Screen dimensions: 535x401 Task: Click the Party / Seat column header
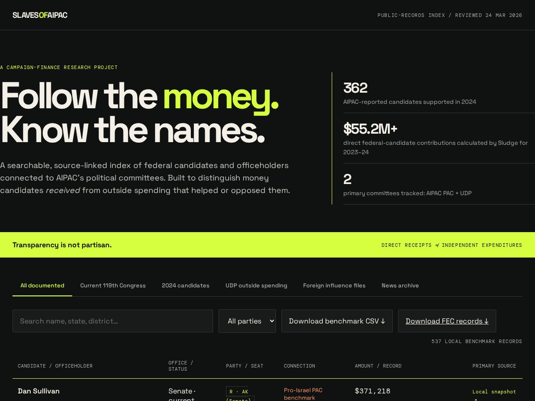[245, 366]
